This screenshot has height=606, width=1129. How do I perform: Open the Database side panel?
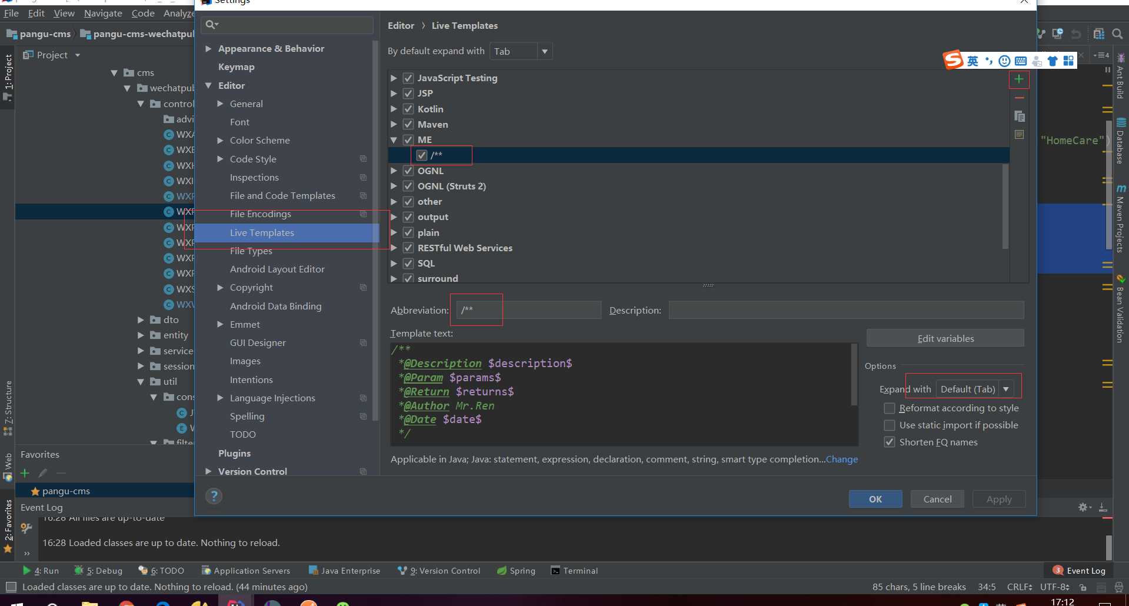[1121, 141]
